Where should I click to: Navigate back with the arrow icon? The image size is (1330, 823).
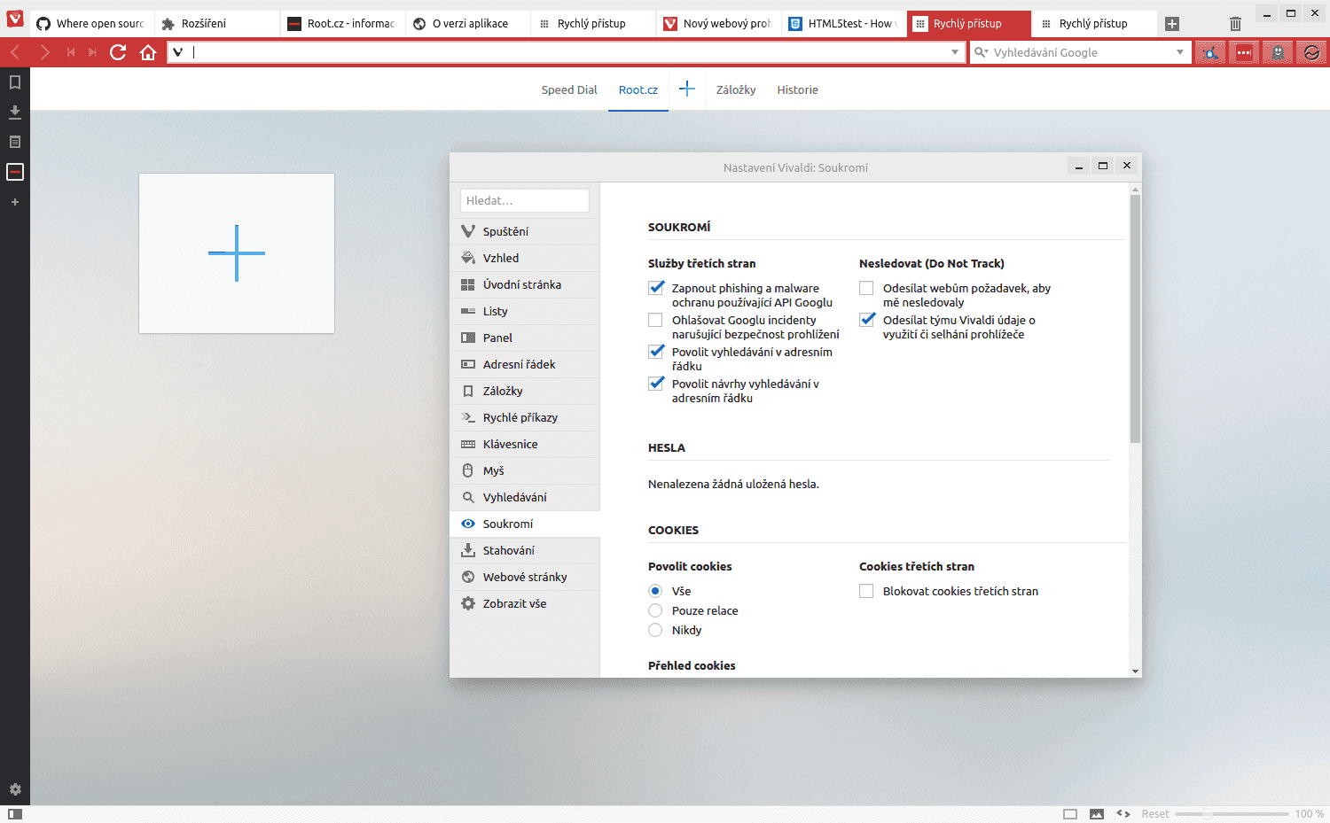(x=14, y=51)
